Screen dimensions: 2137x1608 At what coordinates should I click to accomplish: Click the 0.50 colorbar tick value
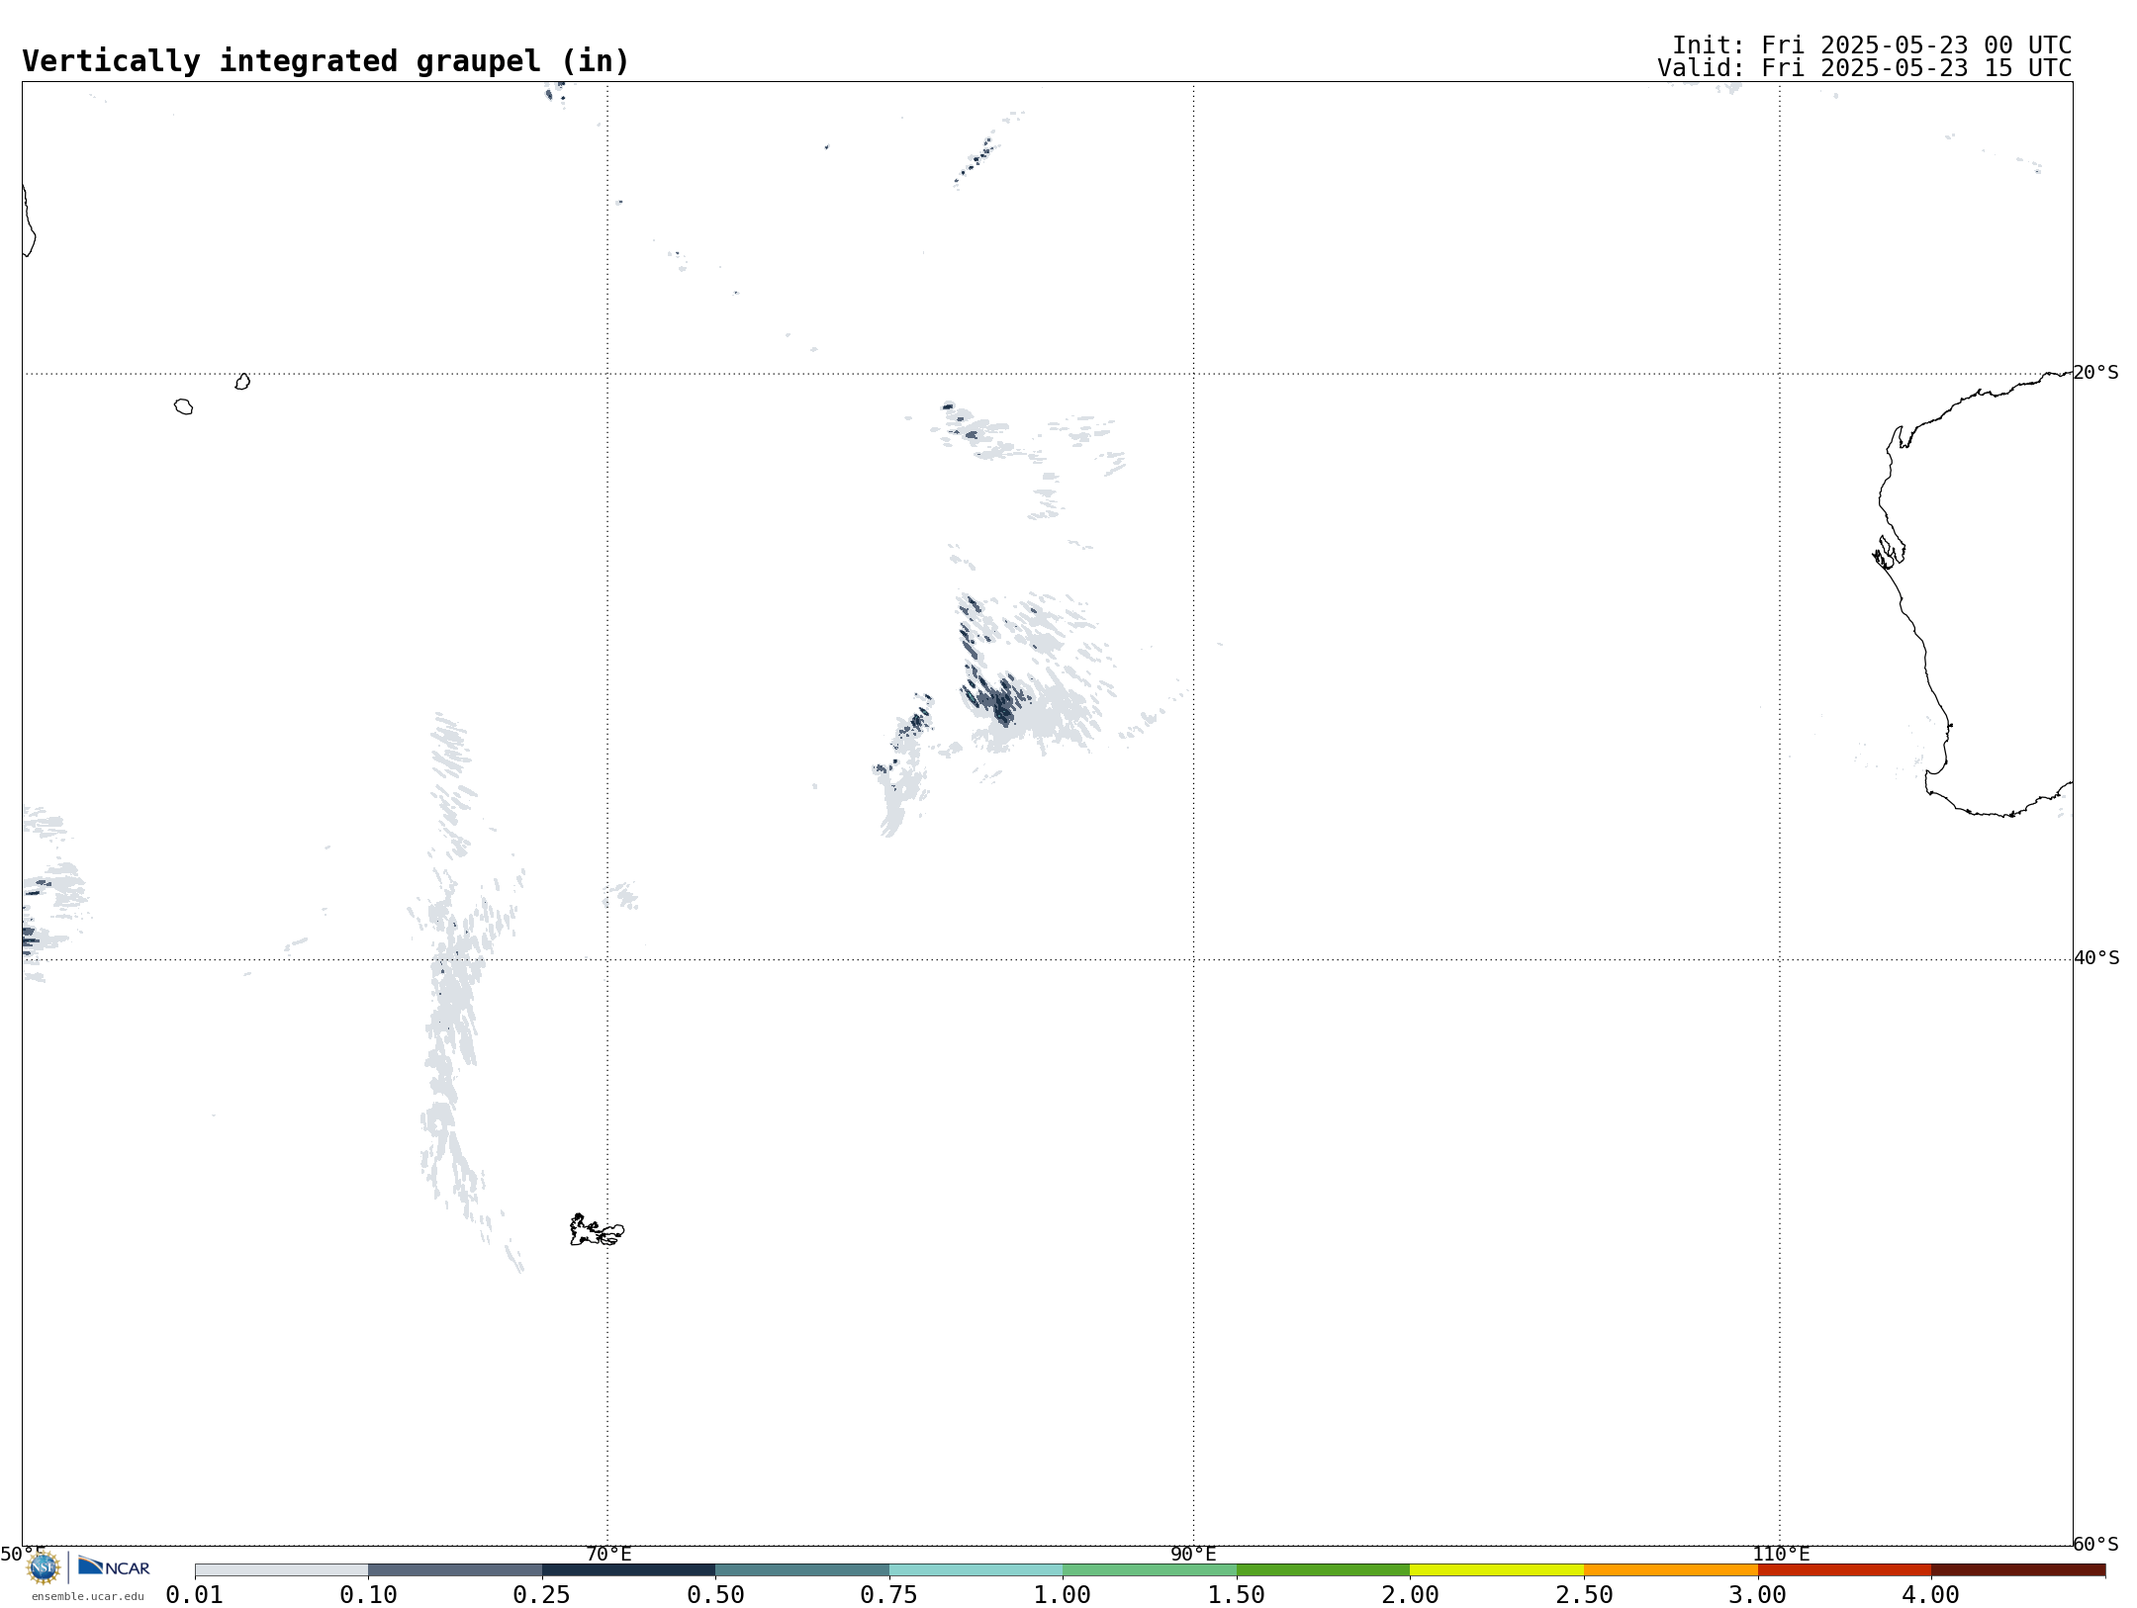[715, 1595]
